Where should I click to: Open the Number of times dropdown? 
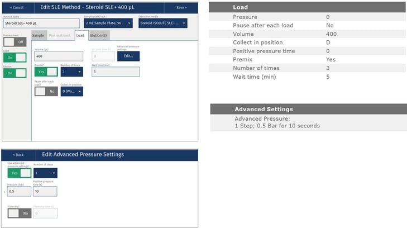(71, 72)
